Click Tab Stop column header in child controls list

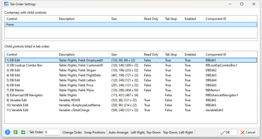(173, 55)
